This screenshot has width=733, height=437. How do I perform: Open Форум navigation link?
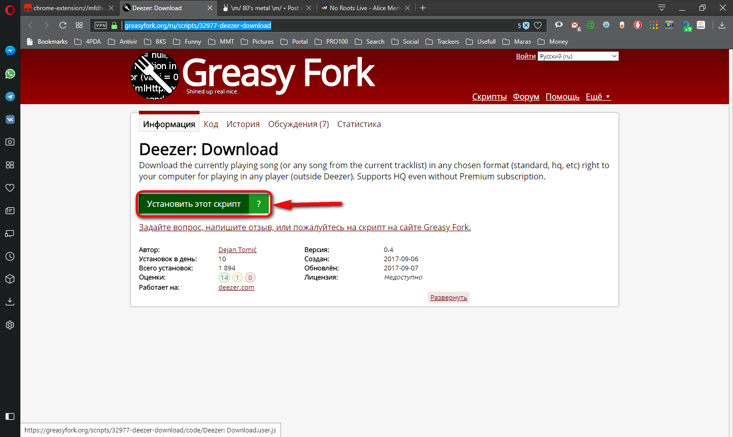526,97
